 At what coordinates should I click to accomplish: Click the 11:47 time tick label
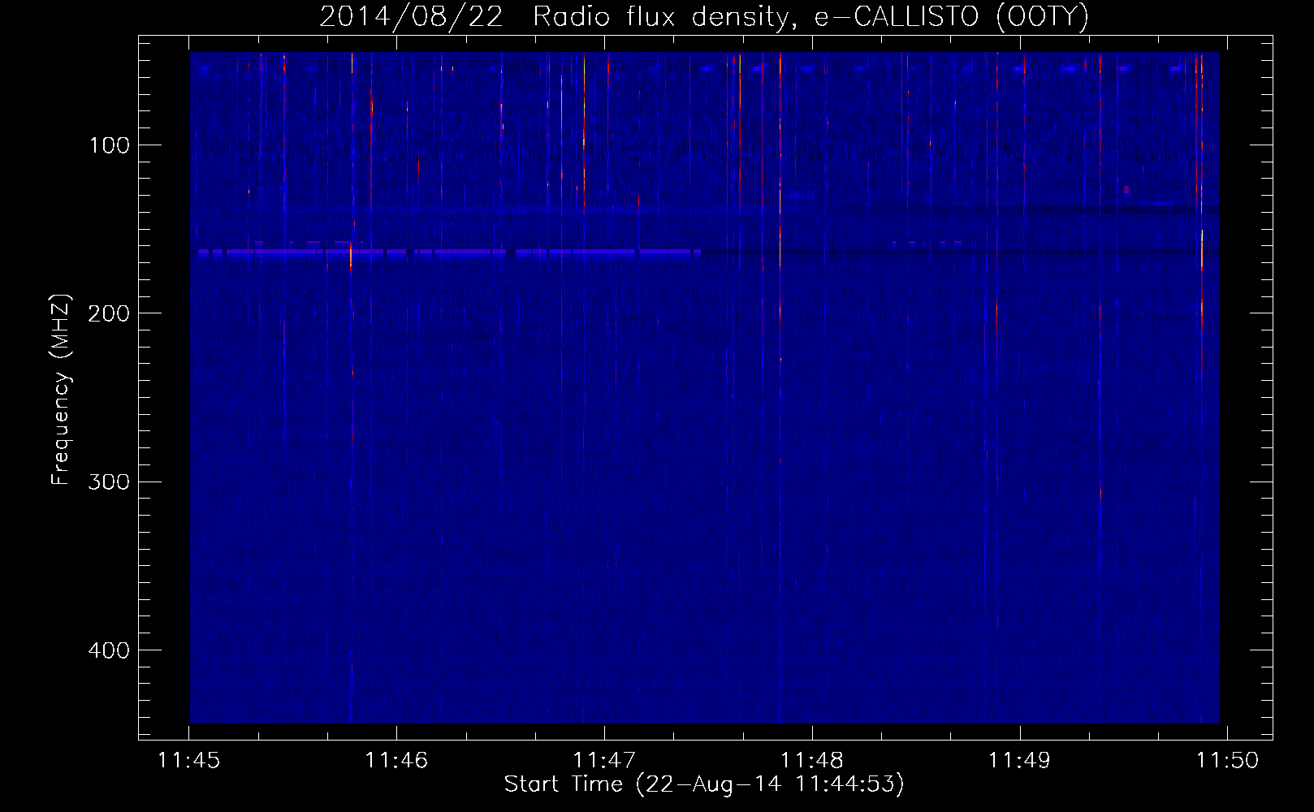coord(604,761)
